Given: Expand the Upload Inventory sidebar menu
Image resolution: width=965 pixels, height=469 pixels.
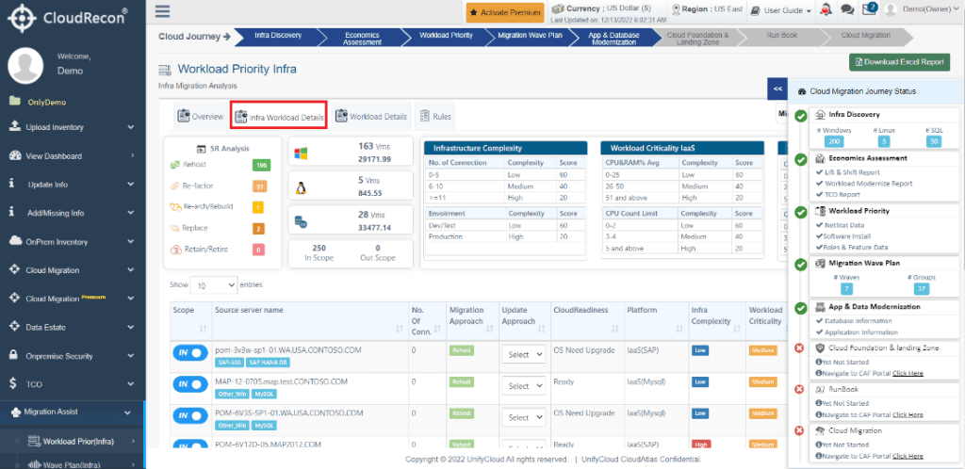Looking at the screenshot, I should tap(73, 127).
